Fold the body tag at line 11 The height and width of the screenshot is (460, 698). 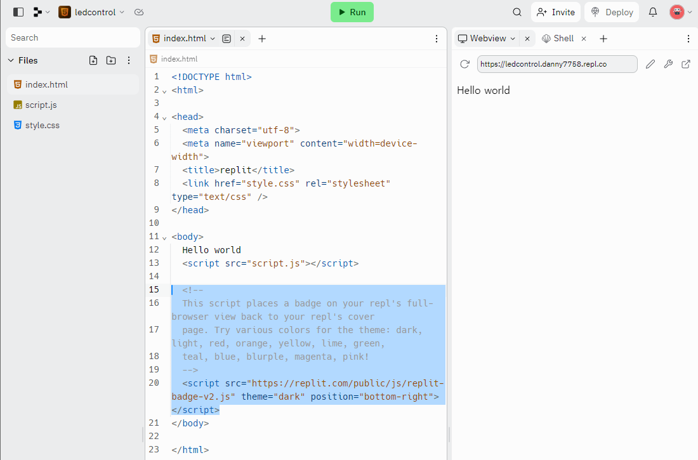point(164,237)
